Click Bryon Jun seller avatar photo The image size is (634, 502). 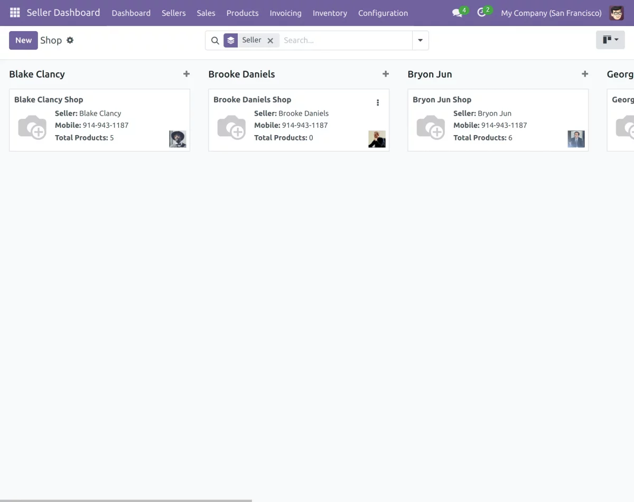coord(576,139)
